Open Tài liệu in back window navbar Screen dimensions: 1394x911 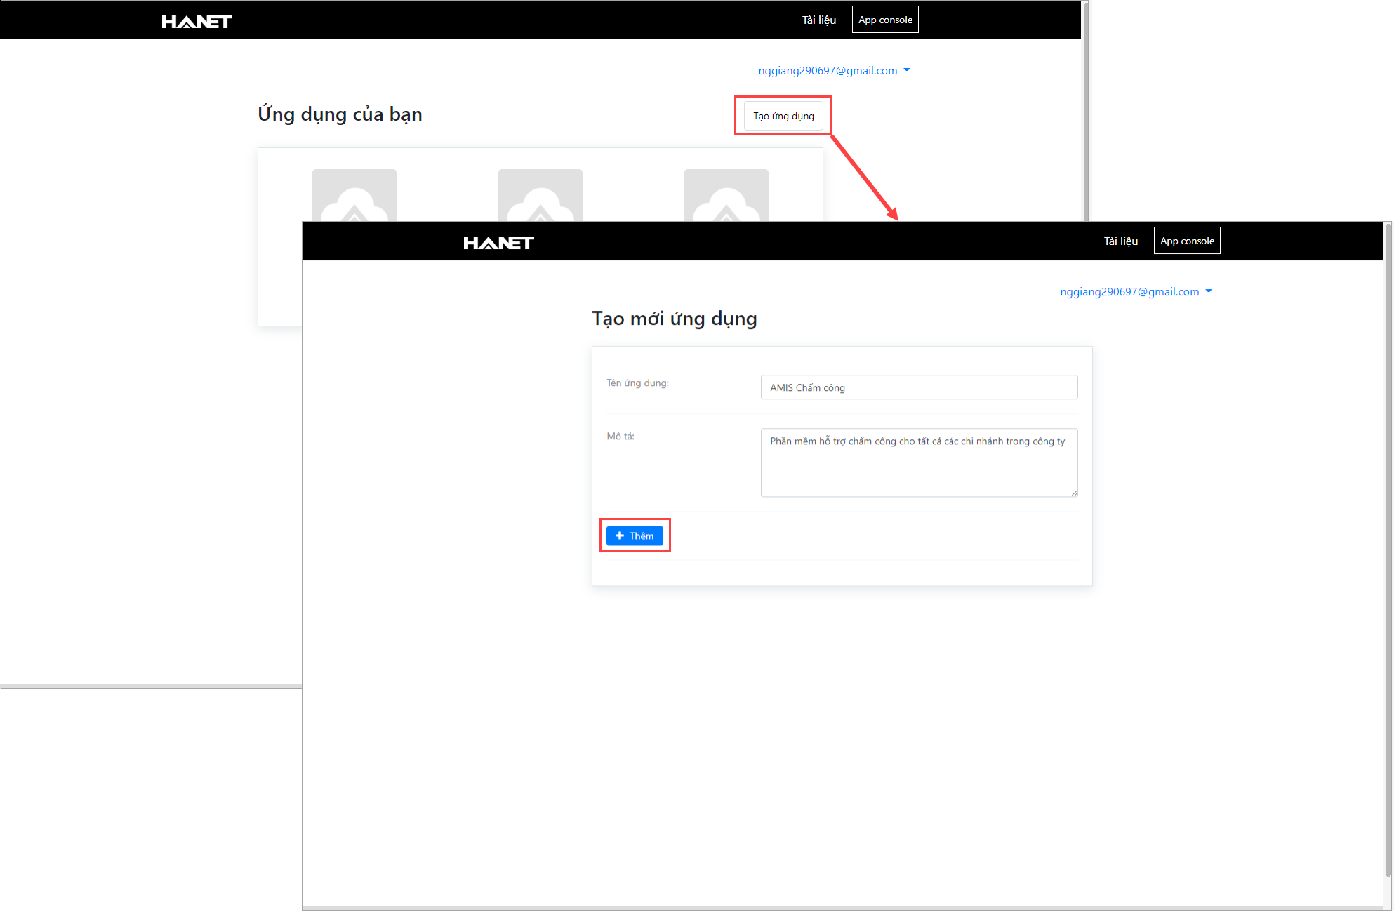pos(818,20)
